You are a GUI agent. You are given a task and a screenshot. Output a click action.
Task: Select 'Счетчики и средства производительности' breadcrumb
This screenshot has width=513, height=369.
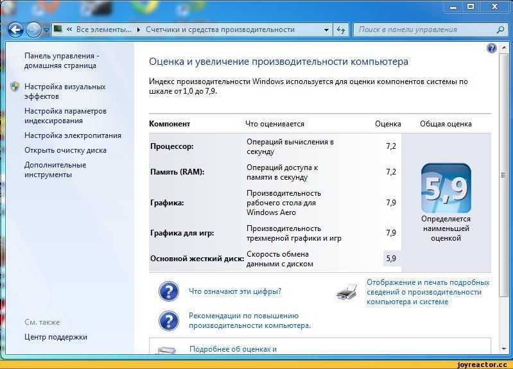pyautogui.click(x=220, y=30)
